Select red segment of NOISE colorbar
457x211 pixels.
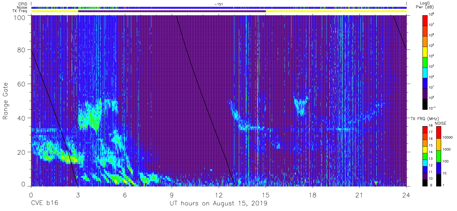pyautogui.click(x=438, y=132)
